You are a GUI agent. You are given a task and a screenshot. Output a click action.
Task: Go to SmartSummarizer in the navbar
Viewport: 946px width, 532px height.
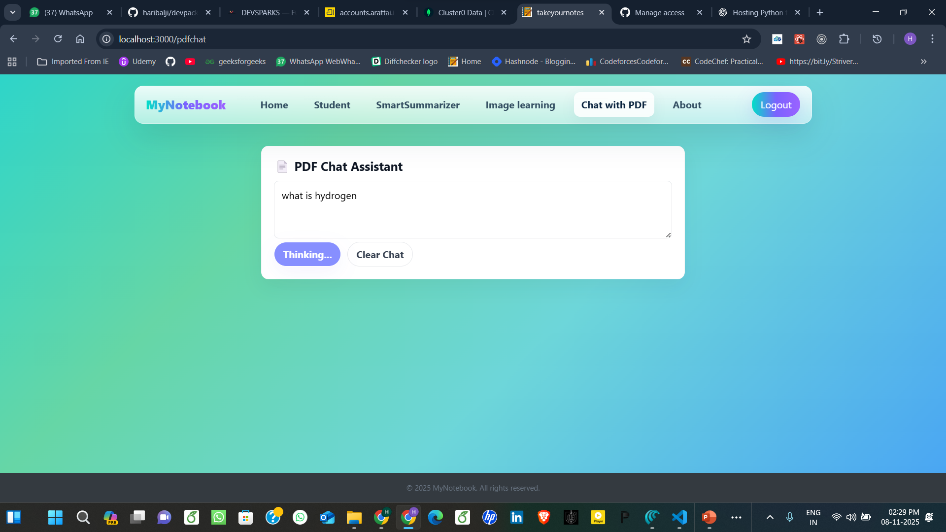[418, 105]
